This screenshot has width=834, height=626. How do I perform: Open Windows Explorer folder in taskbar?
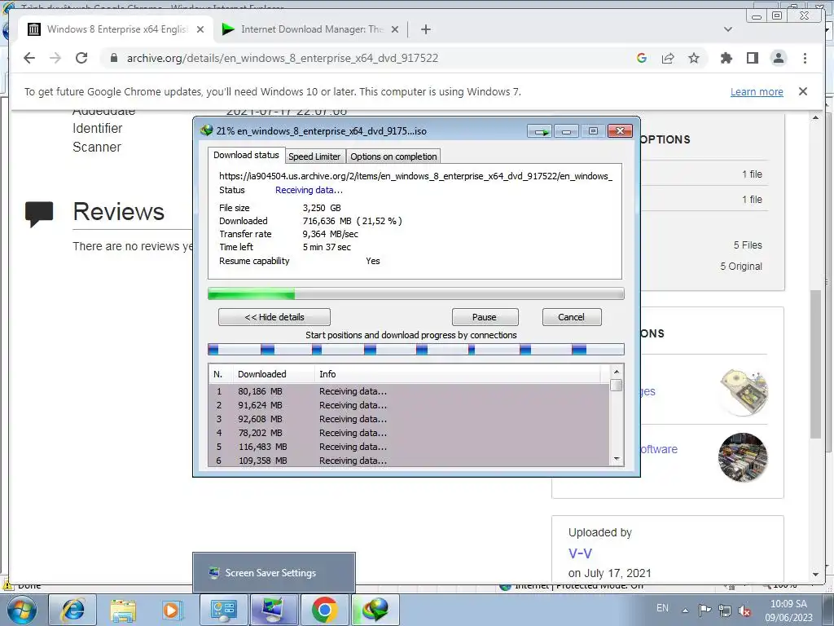tap(123, 610)
